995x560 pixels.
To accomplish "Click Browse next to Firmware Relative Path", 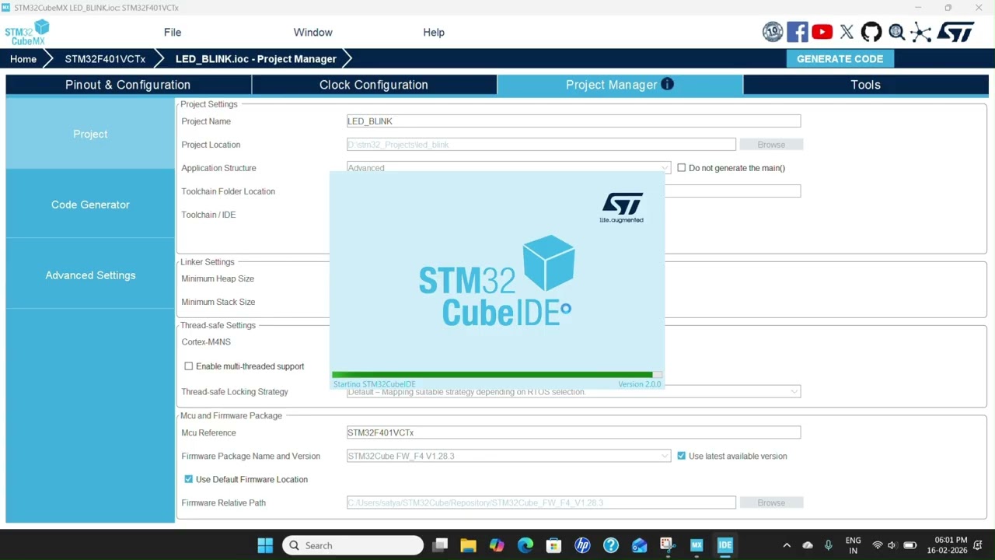I will click(x=771, y=502).
